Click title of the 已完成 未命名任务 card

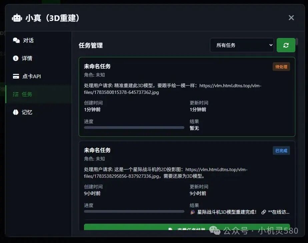coord(97,150)
